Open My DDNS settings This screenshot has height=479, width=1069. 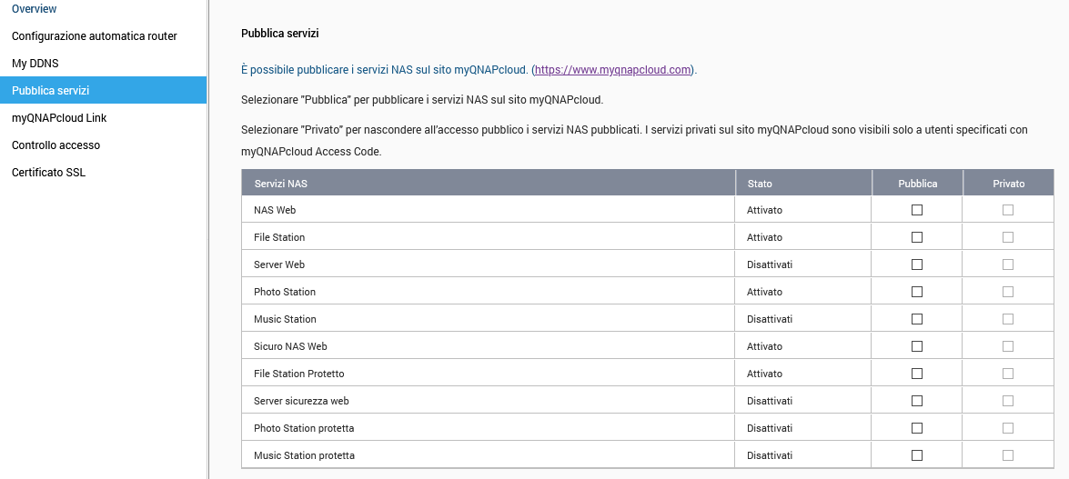click(35, 64)
